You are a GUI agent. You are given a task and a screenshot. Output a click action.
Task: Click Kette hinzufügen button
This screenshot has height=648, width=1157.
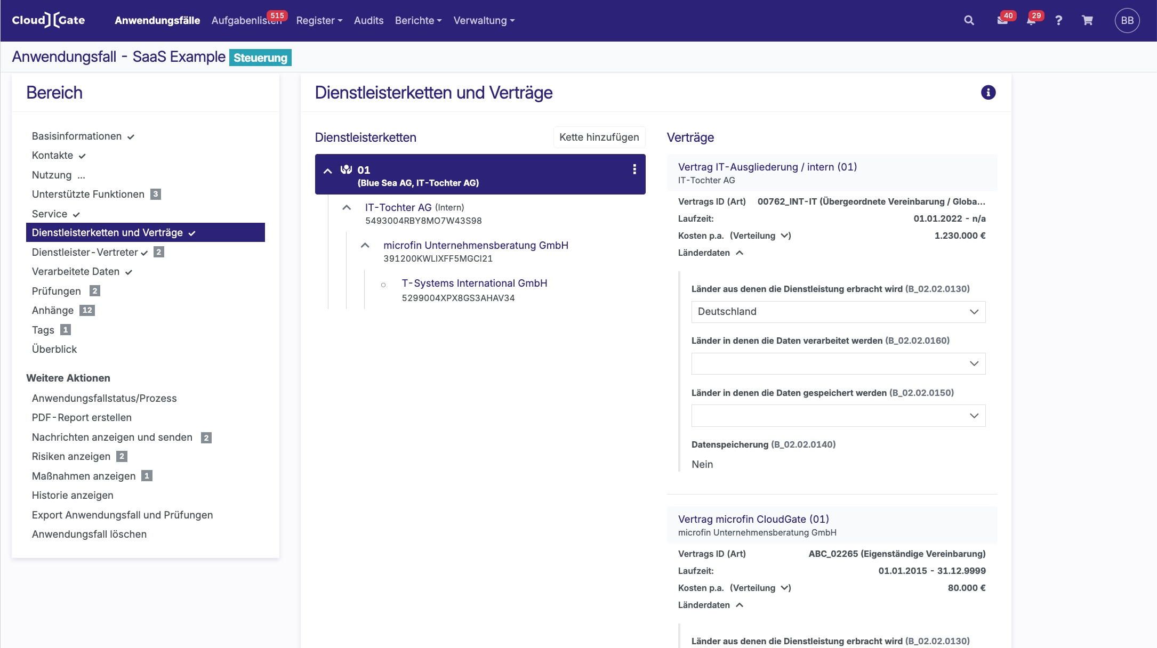(x=599, y=137)
